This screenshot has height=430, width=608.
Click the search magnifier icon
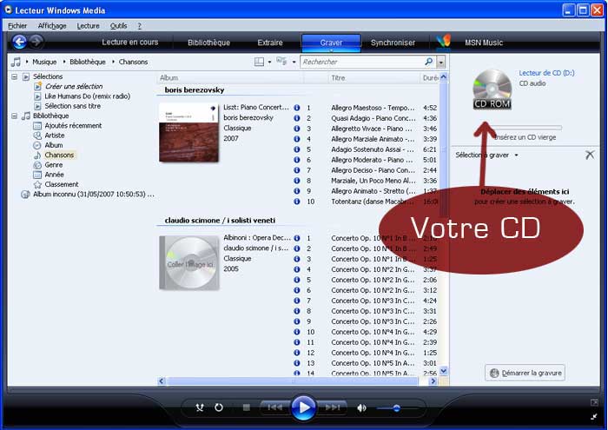click(428, 62)
